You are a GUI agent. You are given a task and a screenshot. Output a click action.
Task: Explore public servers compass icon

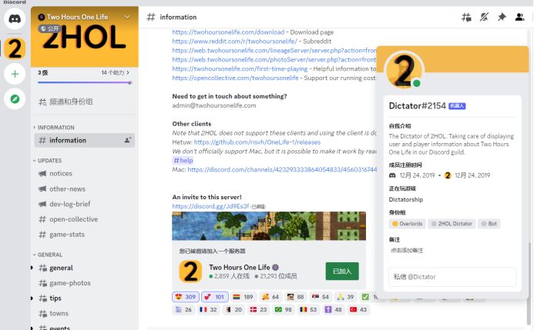[x=15, y=99]
